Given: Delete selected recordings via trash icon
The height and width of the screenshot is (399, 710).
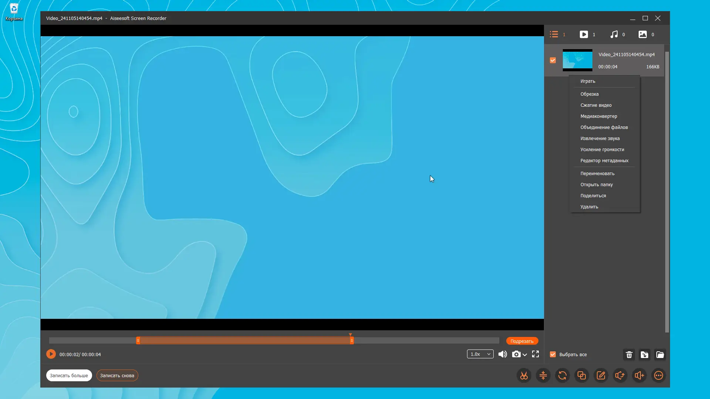Looking at the screenshot, I should pos(629,355).
